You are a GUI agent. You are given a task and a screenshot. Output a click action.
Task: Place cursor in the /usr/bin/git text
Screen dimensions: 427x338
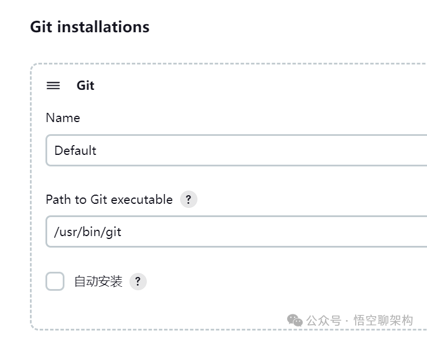pyautogui.click(x=88, y=233)
